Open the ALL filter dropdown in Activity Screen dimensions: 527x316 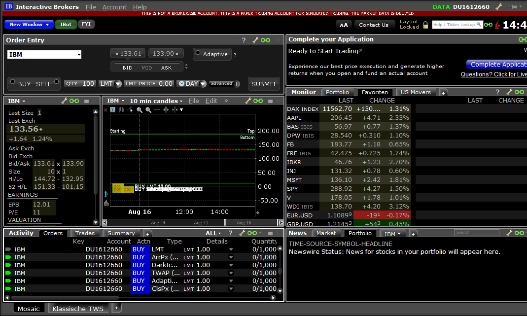point(213,233)
